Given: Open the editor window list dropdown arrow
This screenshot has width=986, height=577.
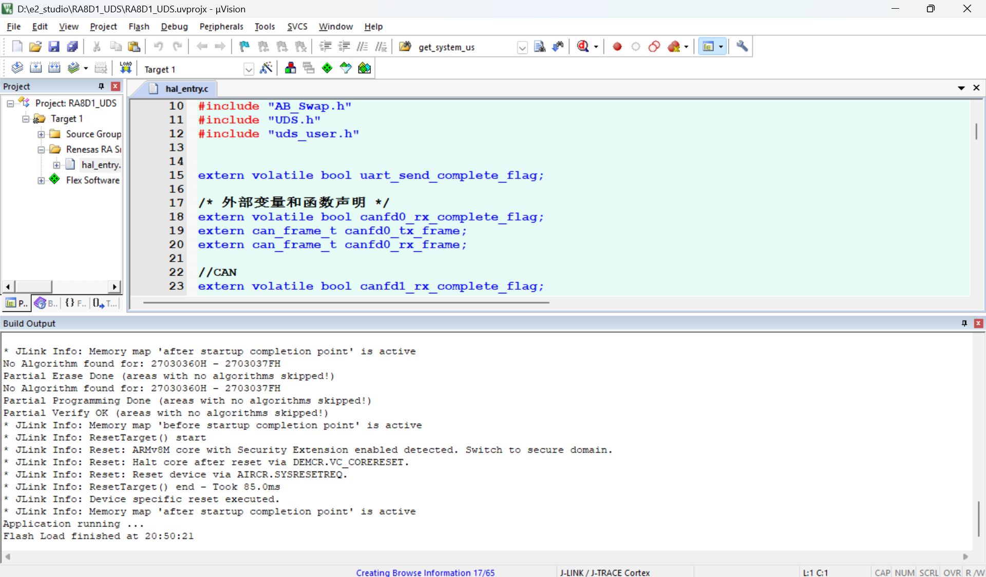Looking at the screenshot, I should (961, 88).
